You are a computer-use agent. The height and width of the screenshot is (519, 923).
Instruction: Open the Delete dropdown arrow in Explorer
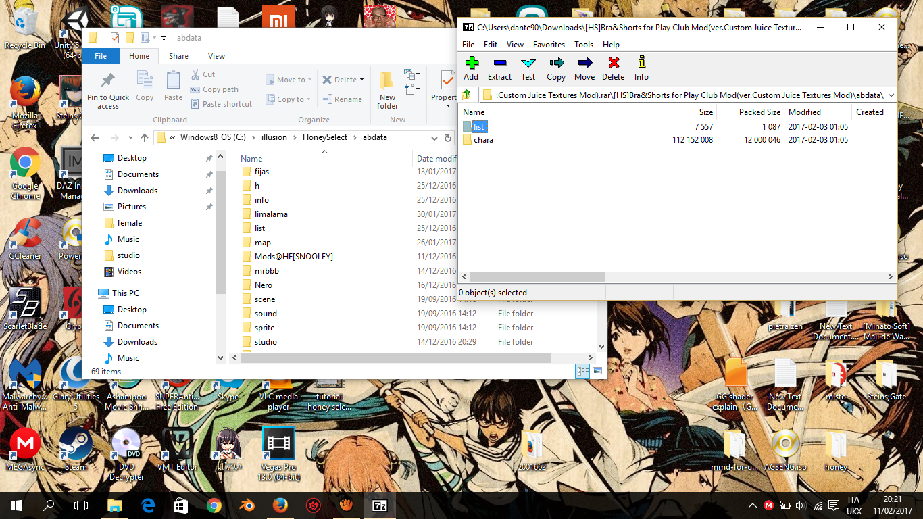point(361,80)
